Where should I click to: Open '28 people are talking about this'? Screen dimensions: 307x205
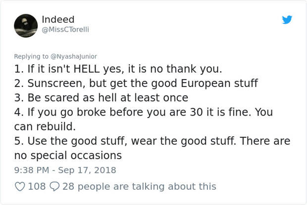(140, 186)
